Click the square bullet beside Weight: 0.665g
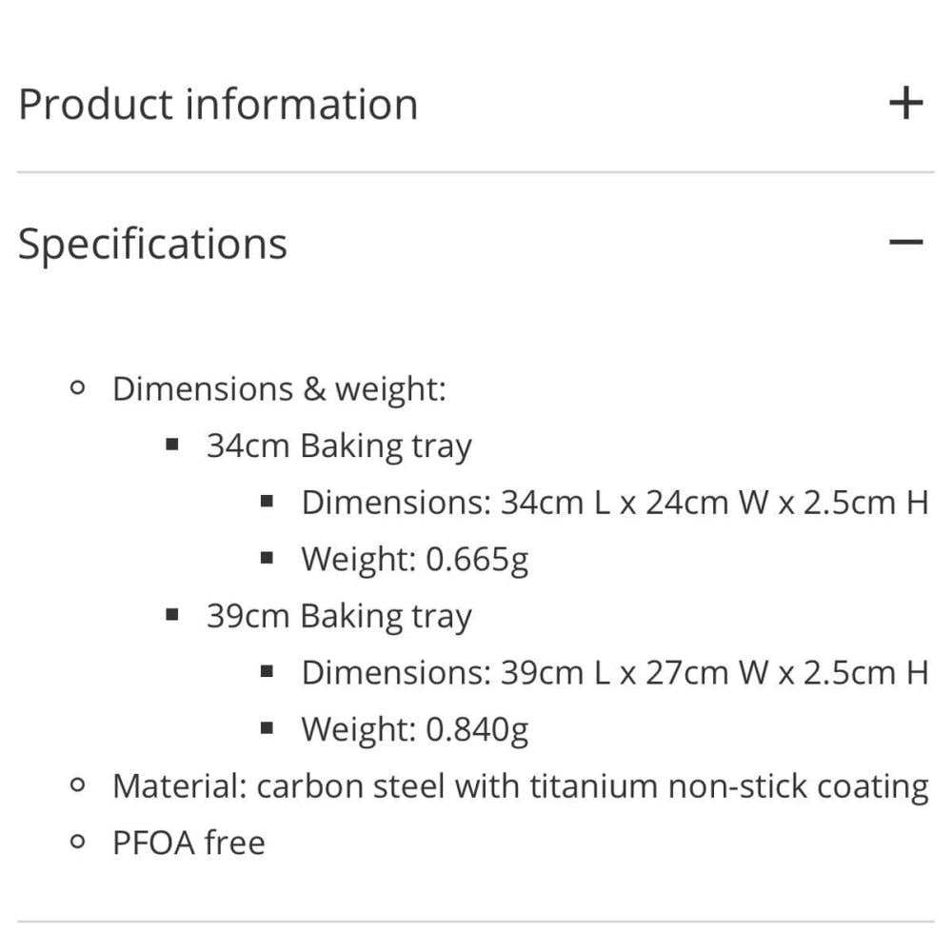952x952 pixels. coord(267,558)
